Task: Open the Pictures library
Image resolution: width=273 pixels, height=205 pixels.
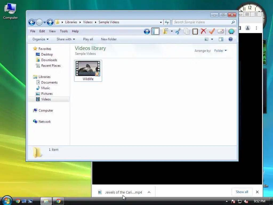Action: (x=47, y=94)
